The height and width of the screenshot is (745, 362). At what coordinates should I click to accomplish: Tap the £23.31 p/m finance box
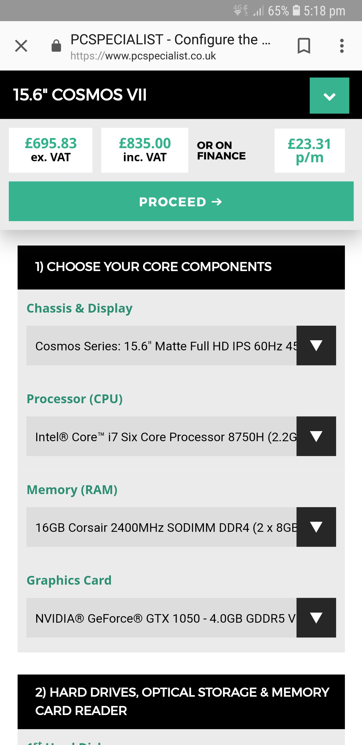pyautogui.click(x=309, y=151)
